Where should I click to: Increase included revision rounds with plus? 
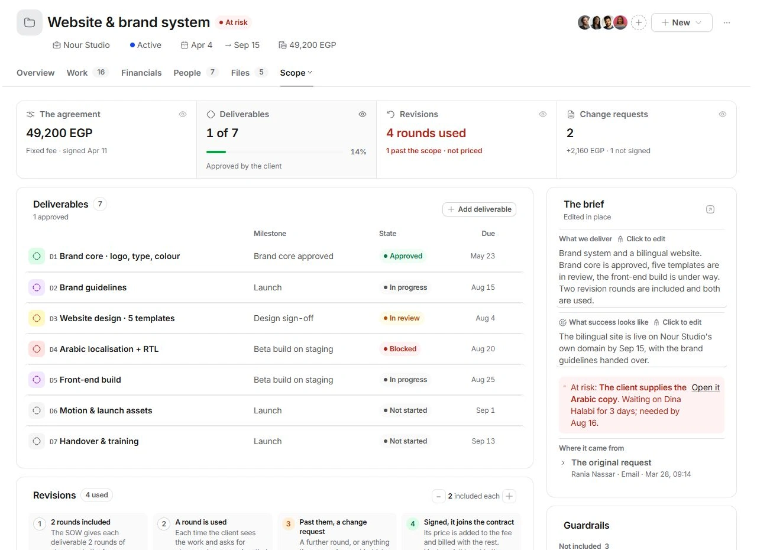click(x=509, y=496)
